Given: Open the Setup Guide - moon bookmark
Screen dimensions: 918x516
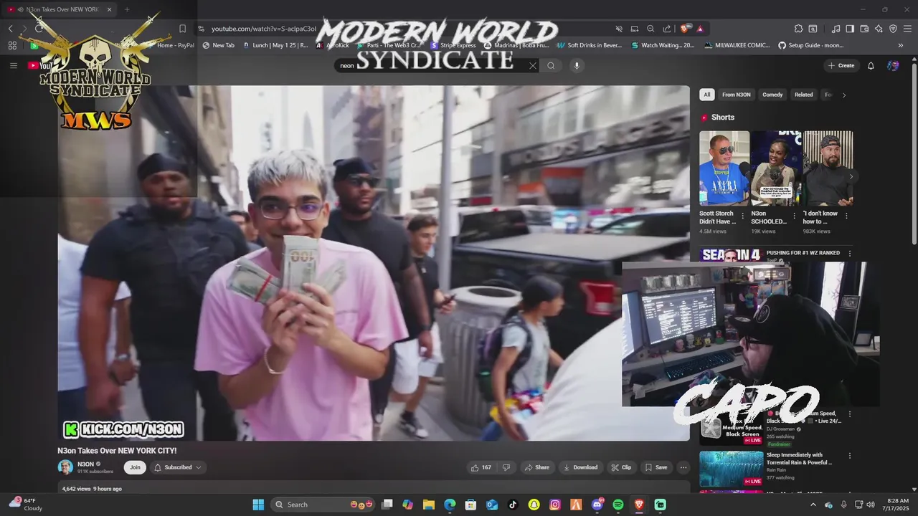Looking at the screenshot, I should coord(810,45).
